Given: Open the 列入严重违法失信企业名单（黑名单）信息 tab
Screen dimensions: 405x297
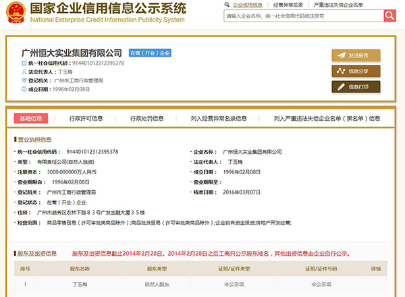Looking at the screenshot, I should coord(327,118).
